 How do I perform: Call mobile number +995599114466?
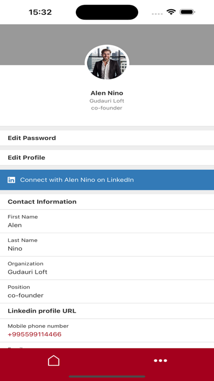34,334
